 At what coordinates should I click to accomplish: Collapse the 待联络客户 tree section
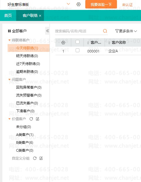9,40
